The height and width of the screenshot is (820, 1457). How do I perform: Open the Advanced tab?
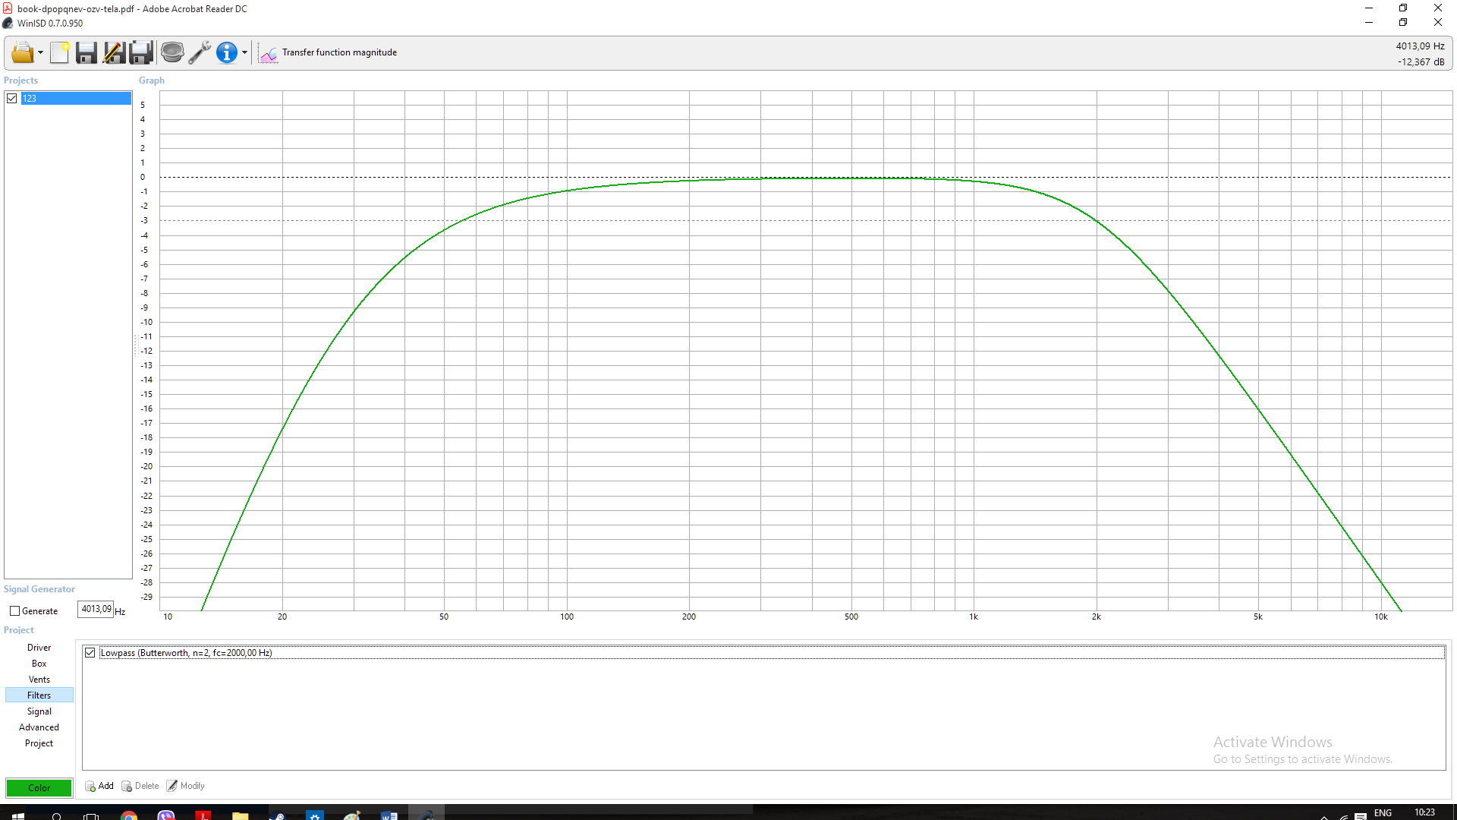pos(39,727)
